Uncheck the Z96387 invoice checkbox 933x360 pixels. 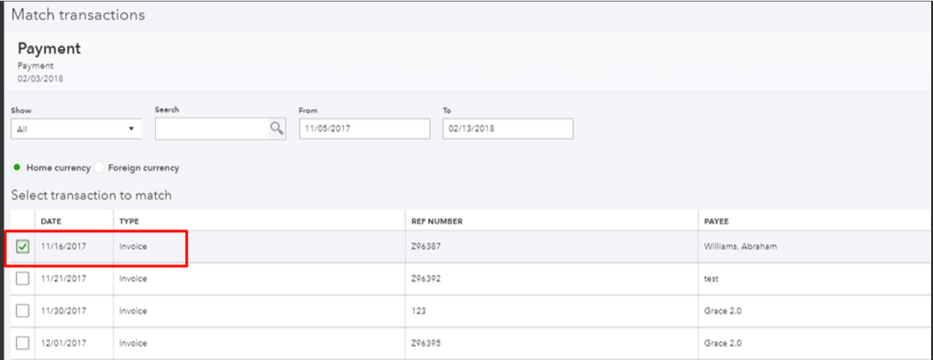(x=22, y=246)
